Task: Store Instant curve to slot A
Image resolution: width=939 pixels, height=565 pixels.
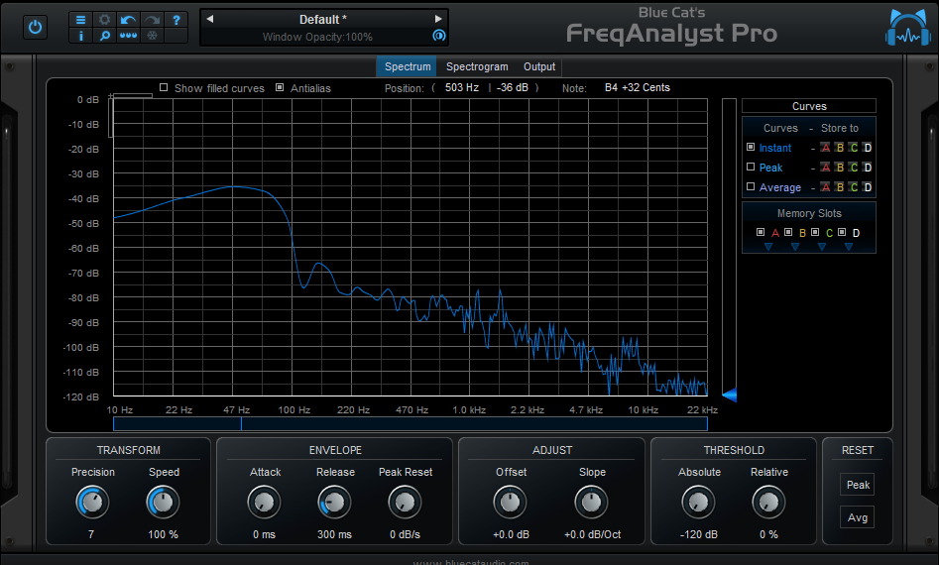Action: (826, 148)
